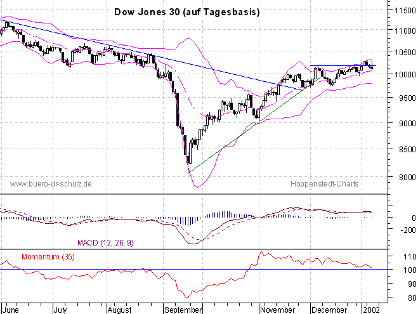Click the 110 momentum axis value
The height and width of the screenshot is (314, 418).
[410, 257]
